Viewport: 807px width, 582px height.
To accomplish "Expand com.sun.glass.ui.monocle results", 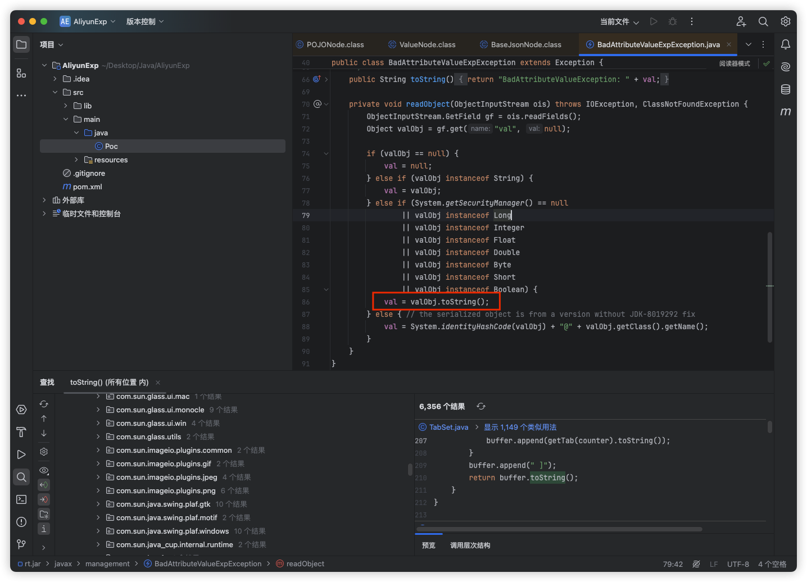I will pos(98,410).
